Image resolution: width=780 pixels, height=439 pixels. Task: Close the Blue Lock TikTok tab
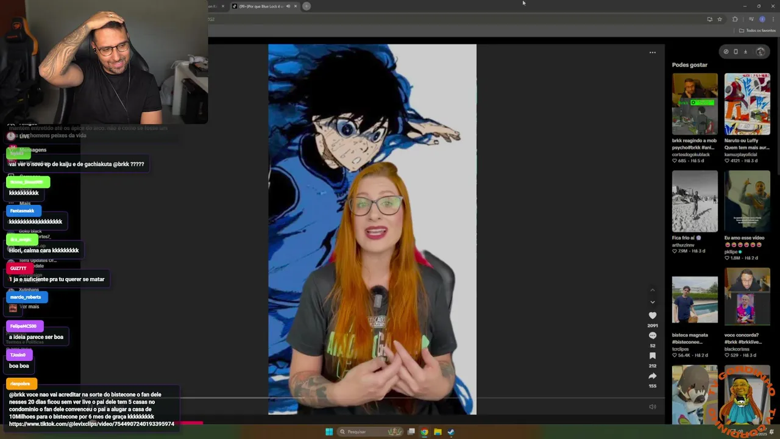(296, 6)
